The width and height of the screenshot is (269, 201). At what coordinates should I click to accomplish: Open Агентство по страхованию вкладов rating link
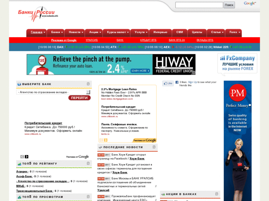point(43,181)
